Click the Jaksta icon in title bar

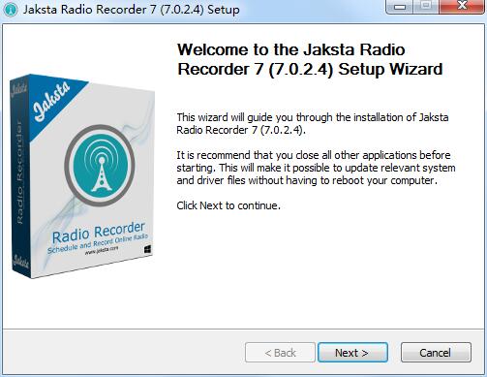(x=11, y=9)
